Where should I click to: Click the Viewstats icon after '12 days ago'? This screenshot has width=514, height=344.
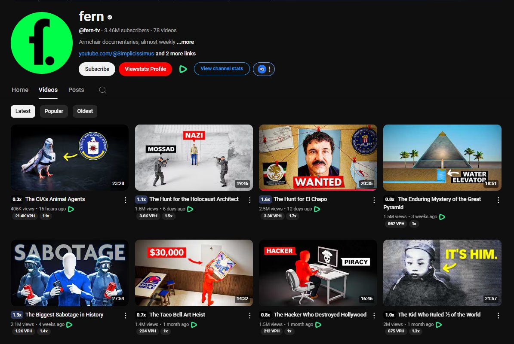click(x=317, y=209)
